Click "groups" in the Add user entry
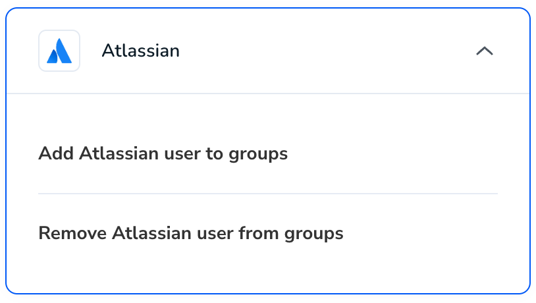The width and height of the screenshot is (536, 303). [258, 155]
